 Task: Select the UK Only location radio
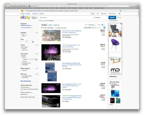pyautogui.click(x=21, y=62)
